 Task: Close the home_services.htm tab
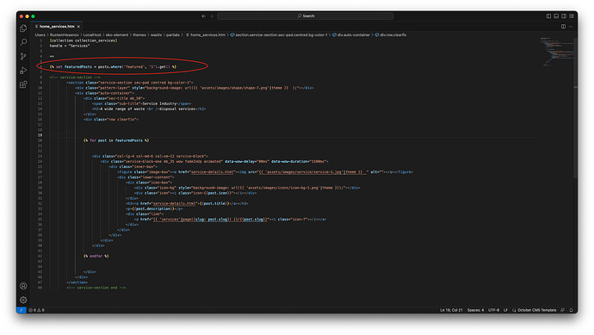coord(78,27)
